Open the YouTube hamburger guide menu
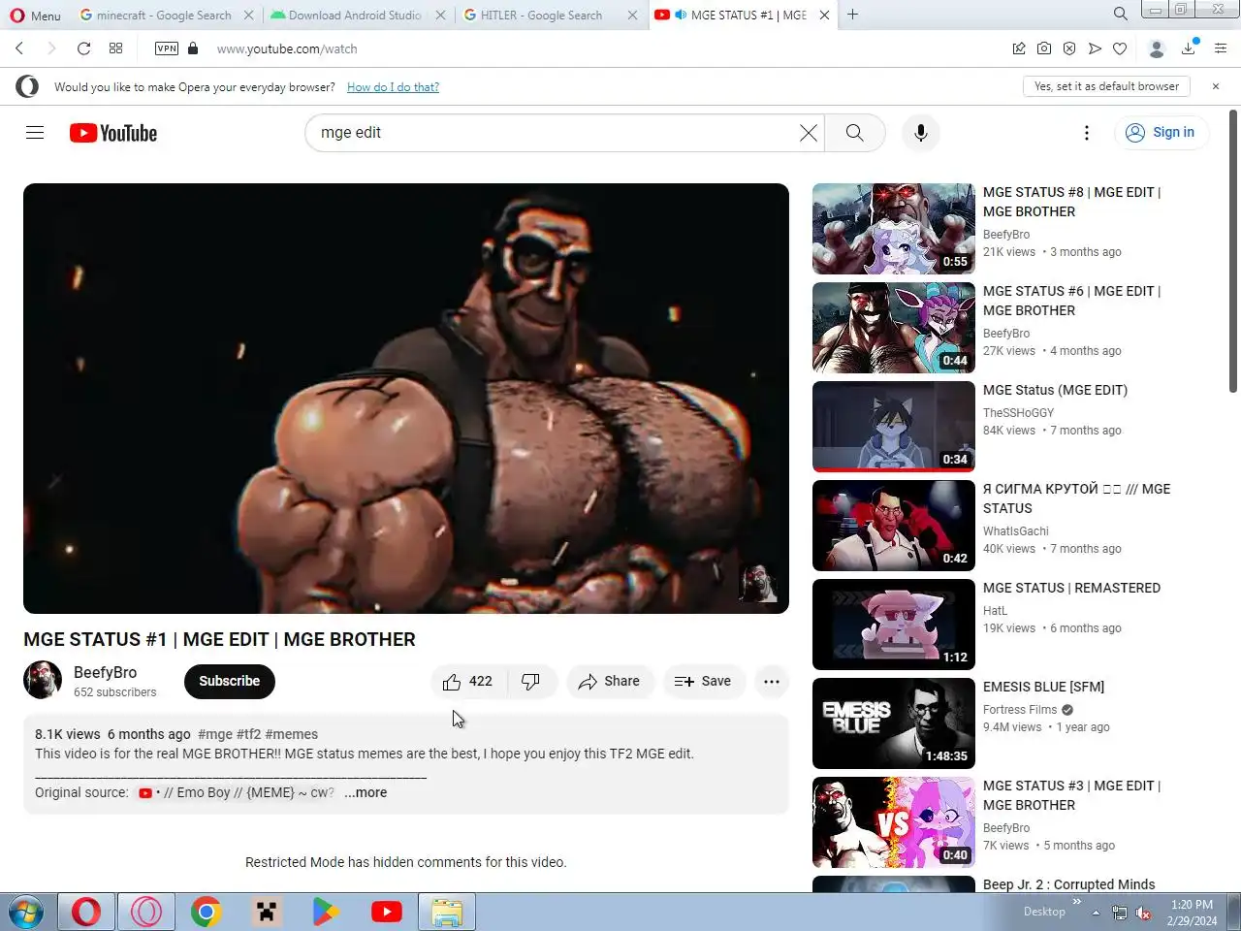 [35, 133]
